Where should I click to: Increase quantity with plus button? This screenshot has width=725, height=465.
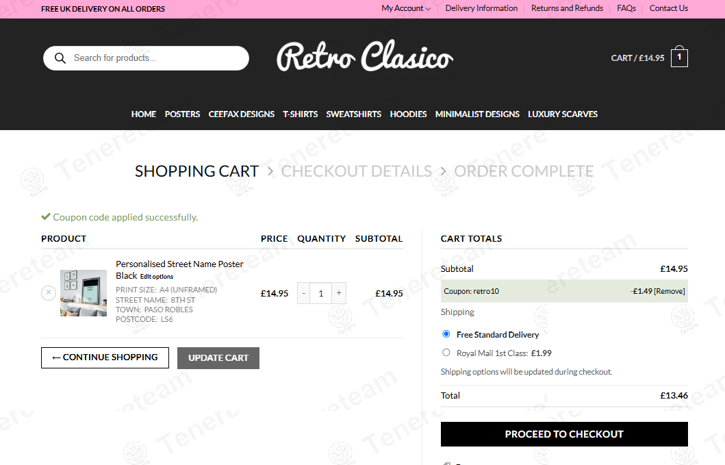click(x=338, y=293)
